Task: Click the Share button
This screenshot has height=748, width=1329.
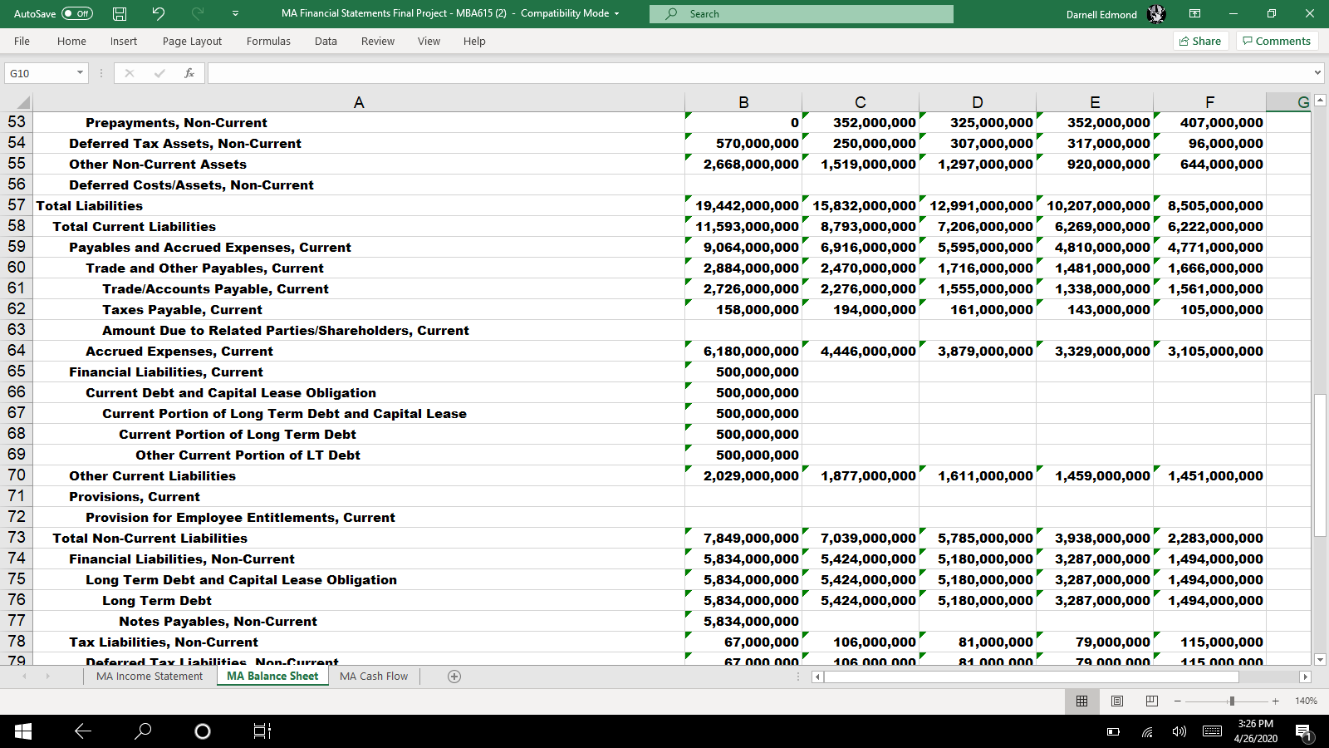Action: click(1200, 41)
